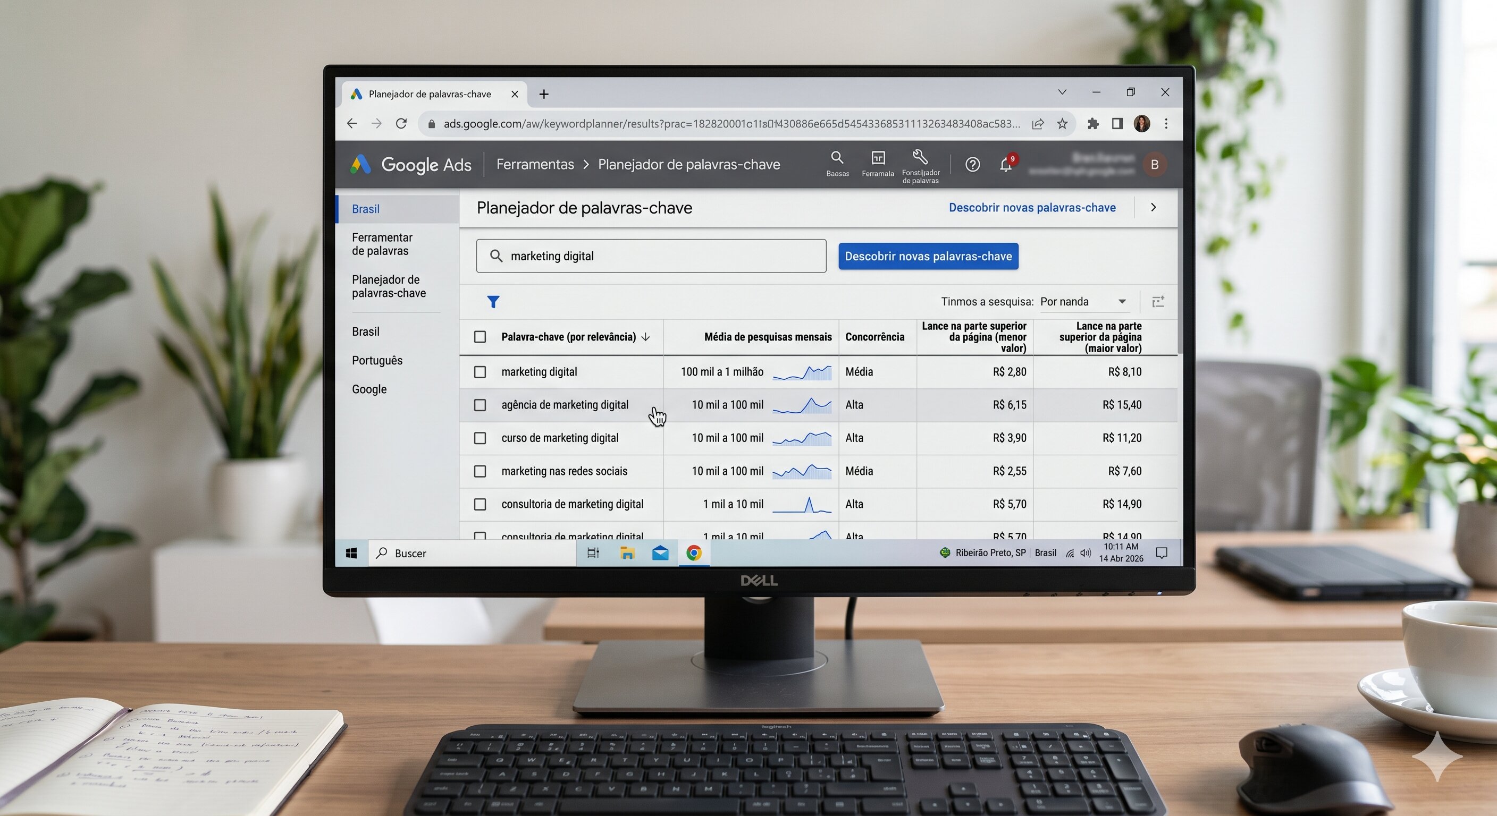Toggle the select-all checkbox in table header
The width and height of the screenshot is (1497, 816).
click(480, 337)
